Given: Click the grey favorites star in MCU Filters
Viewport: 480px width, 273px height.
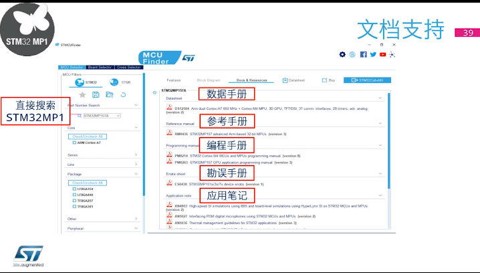Looking at the screenshot, I should (82, 94).
